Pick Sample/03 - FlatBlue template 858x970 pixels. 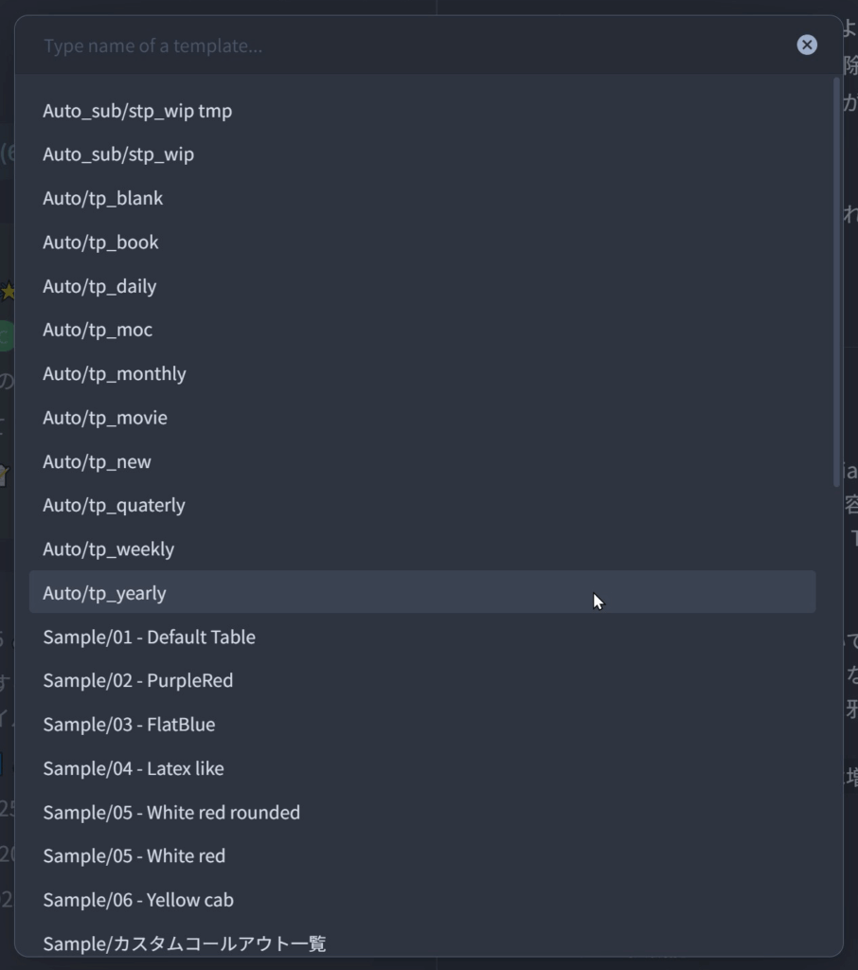point(129,725)
